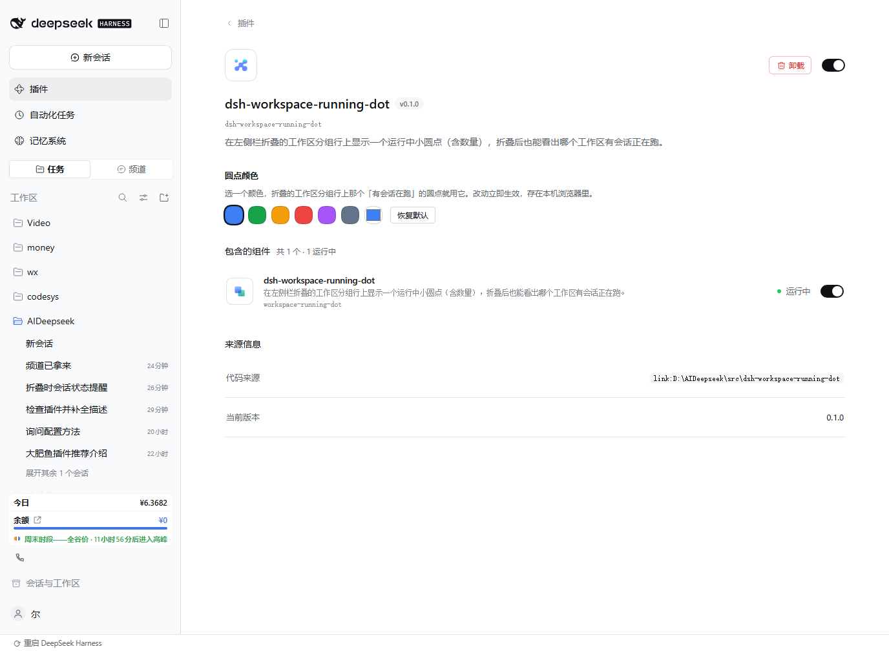The image size is (889, 651).
Task: Go back to plugins list
Action: 240,23
